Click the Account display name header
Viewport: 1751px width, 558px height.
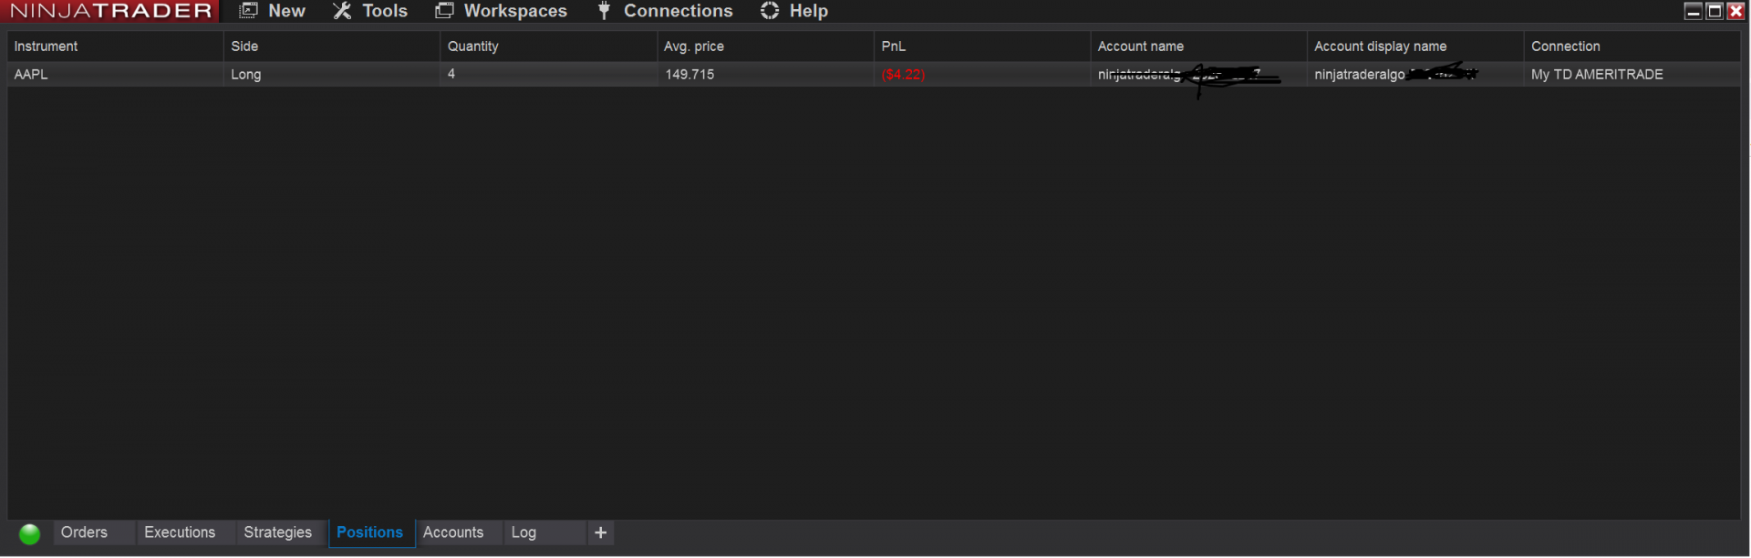point(1415,46)
